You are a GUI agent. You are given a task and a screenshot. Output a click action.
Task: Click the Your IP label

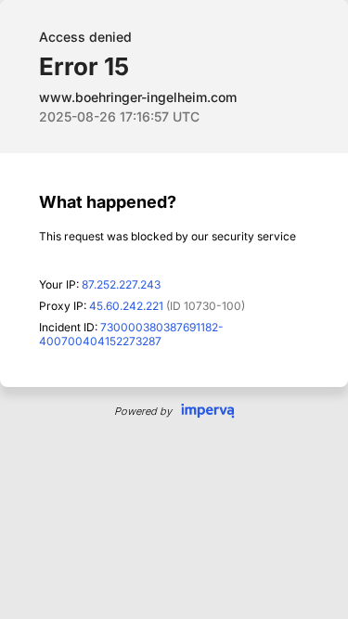(59, 285)
